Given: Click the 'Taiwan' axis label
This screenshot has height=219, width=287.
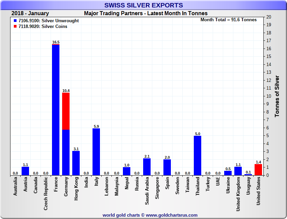Looking at the screenshot, I should 187,185.
